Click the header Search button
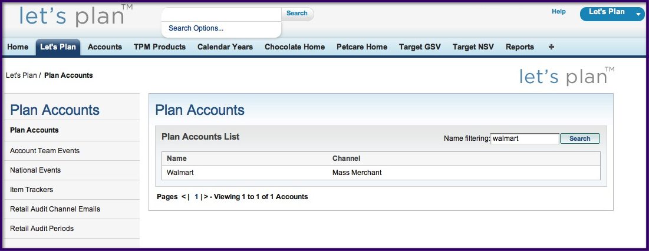Image resolution: width=649 pixels, height=251 pixels. tap(297, 14)
